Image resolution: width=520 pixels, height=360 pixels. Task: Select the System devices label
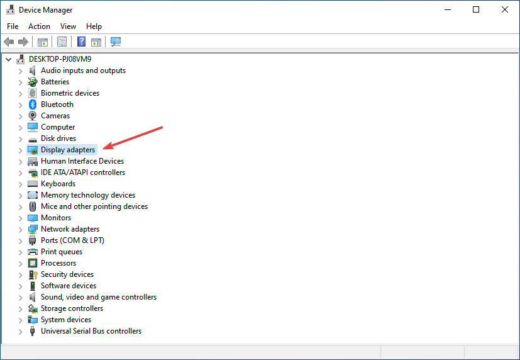(x=66, y=320)
